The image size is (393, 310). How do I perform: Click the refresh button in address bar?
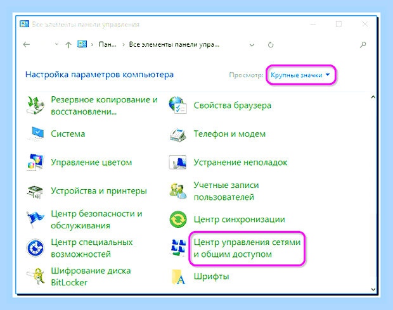click(x=271, y=45)
